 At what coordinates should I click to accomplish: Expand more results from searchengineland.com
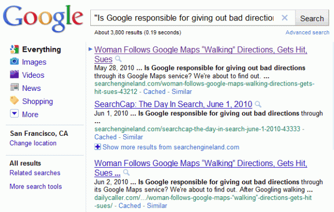pyautogui.click(x=98, y=147)
